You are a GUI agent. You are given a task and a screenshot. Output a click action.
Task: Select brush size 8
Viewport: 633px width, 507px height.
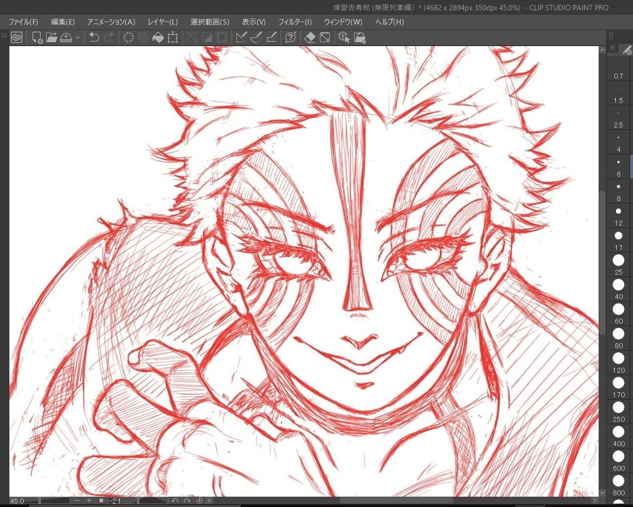(x=619, y=192)
